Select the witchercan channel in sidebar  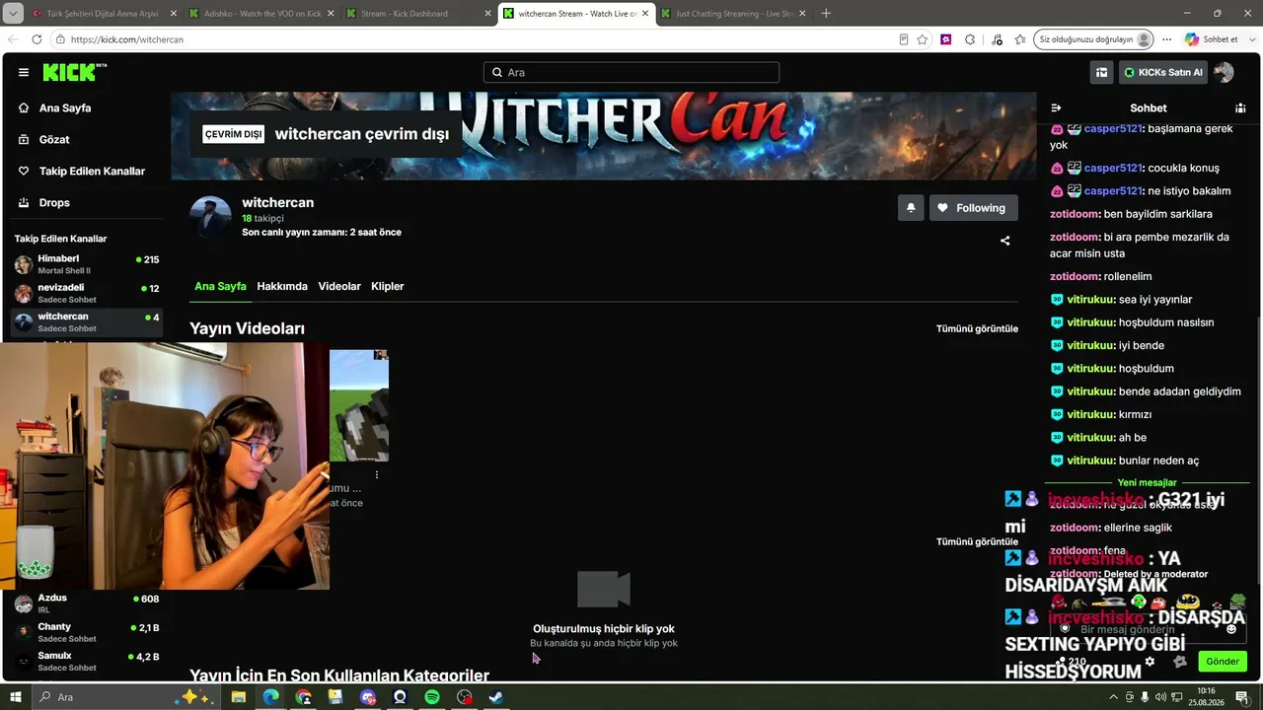[87, 321]
